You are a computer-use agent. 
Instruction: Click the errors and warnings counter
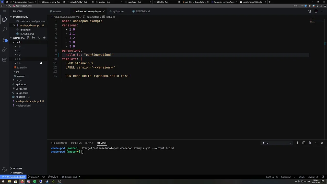click(53, 177)
